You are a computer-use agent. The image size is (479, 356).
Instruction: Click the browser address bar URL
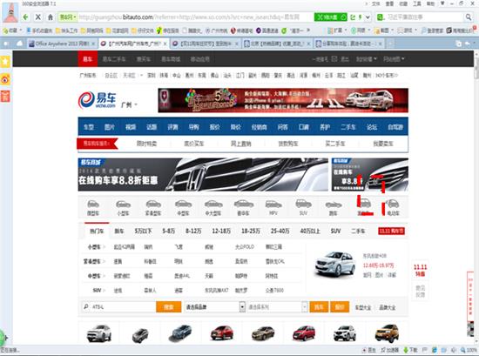tap(189, 17)
